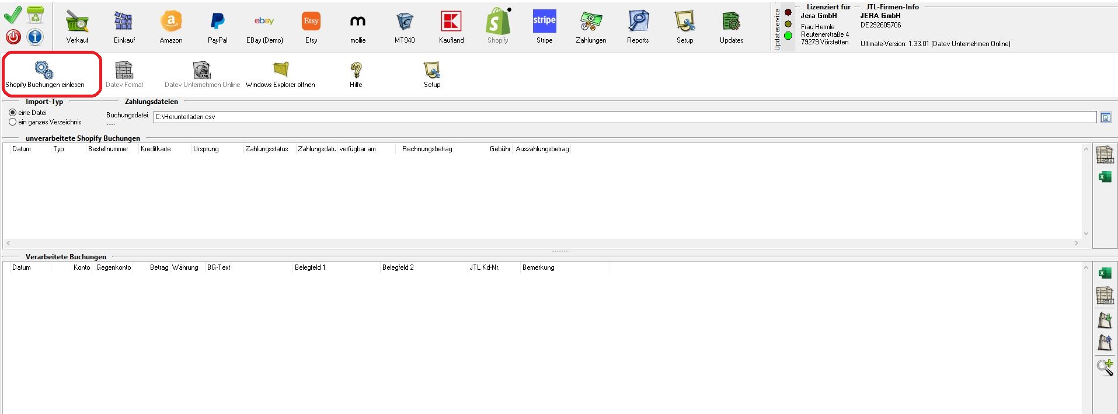1118x414 pixels.
Task: Click the Hilfe question mark icon
Action: click(356, 71)
